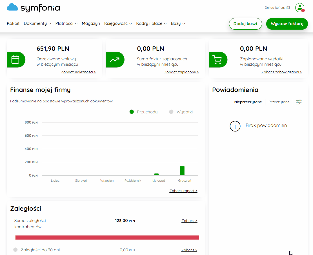This screenshot has height=255, width=313.
Task: Click the green calendar icon for expected income
Action: 15,60
